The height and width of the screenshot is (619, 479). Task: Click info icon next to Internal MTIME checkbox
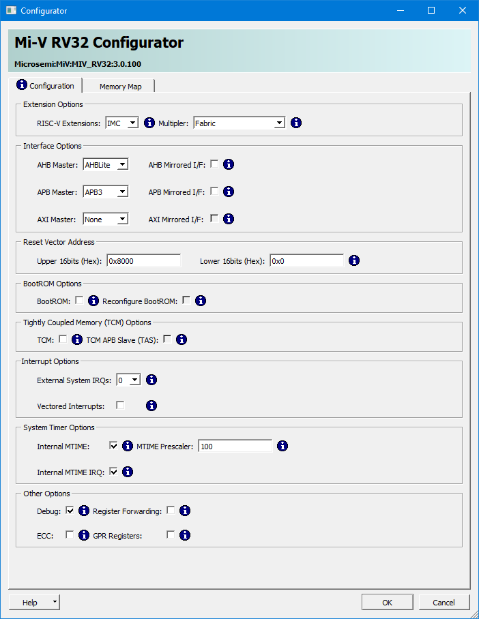pos(128,446)
